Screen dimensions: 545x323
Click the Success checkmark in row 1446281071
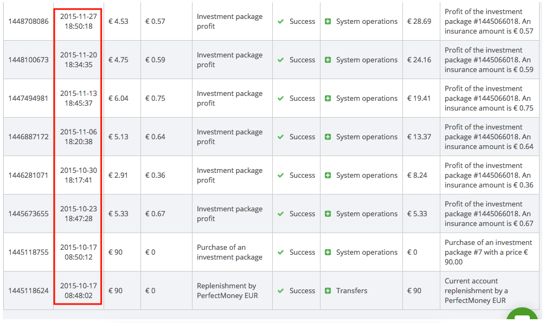pos(280,176)
